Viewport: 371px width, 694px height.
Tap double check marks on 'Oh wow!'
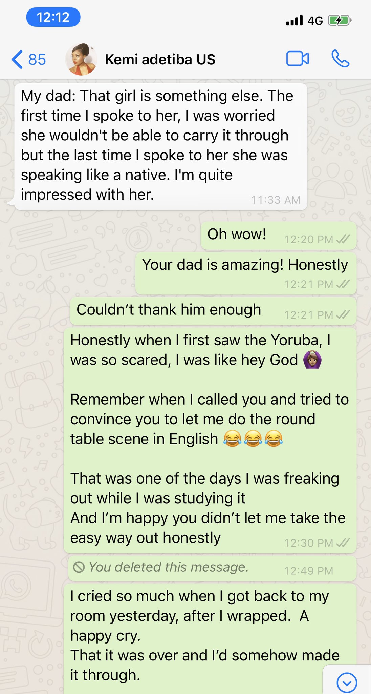click(x=343, y=240)
